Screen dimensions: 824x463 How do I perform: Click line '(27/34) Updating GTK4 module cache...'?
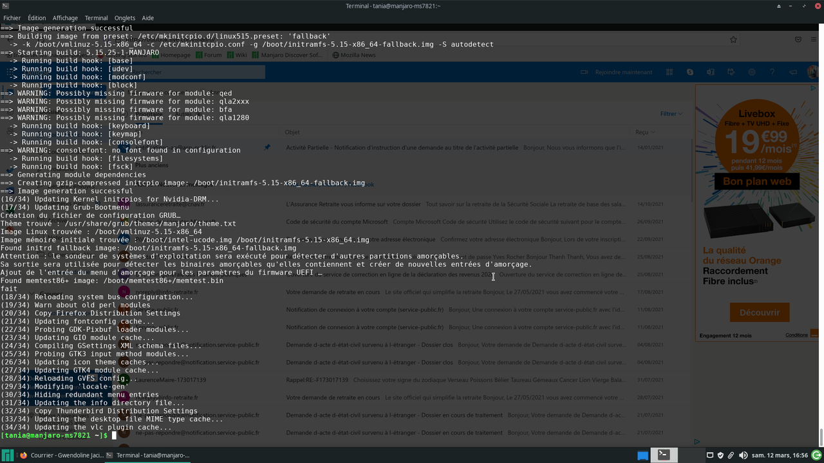click(80, 370)
